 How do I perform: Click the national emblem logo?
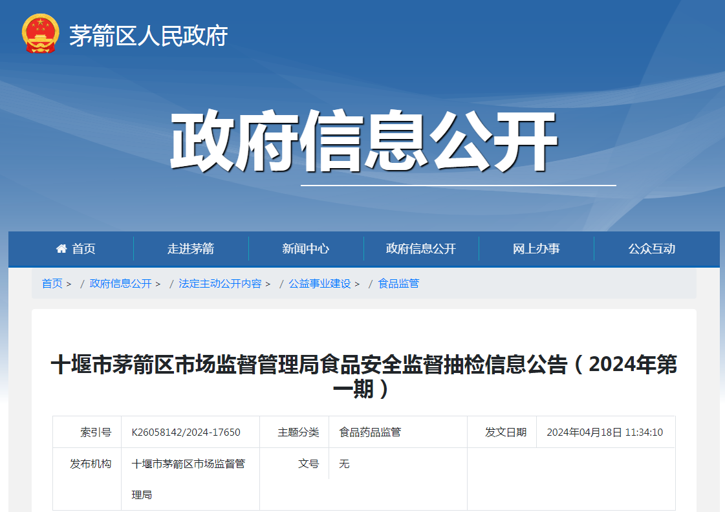[x=40, y=33]
